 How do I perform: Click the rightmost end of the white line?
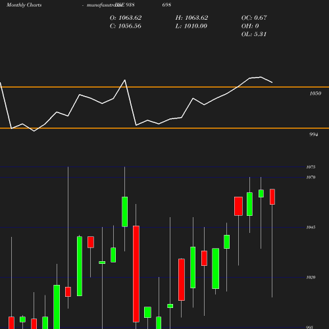(x=272, y=82)
